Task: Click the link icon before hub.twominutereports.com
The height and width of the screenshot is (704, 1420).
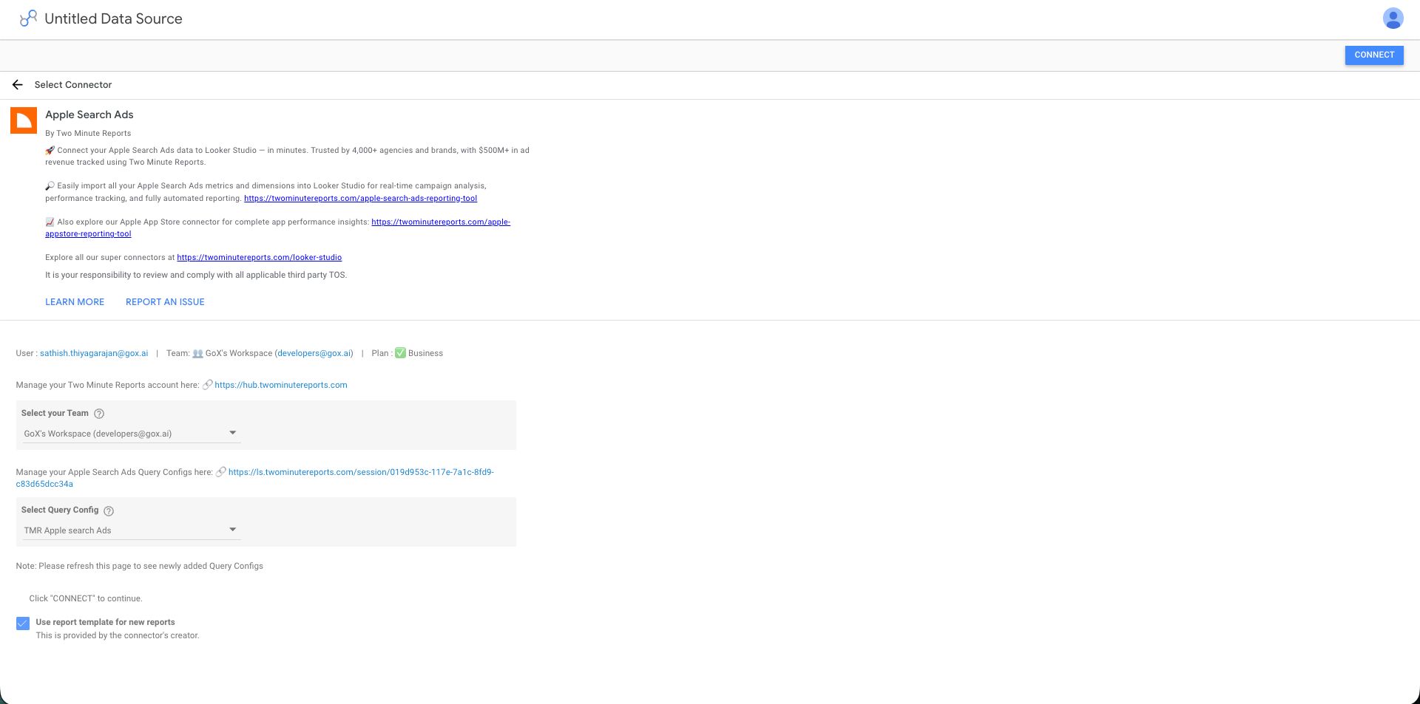Action: click(207, 384)
